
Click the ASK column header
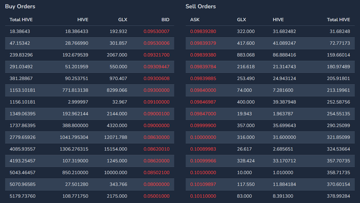tap(195, 20)
